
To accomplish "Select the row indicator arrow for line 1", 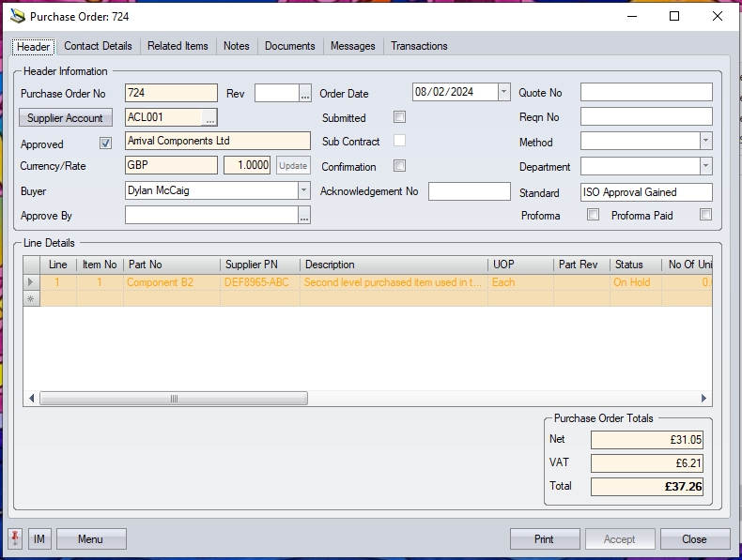I will click(x=31, y=281).
